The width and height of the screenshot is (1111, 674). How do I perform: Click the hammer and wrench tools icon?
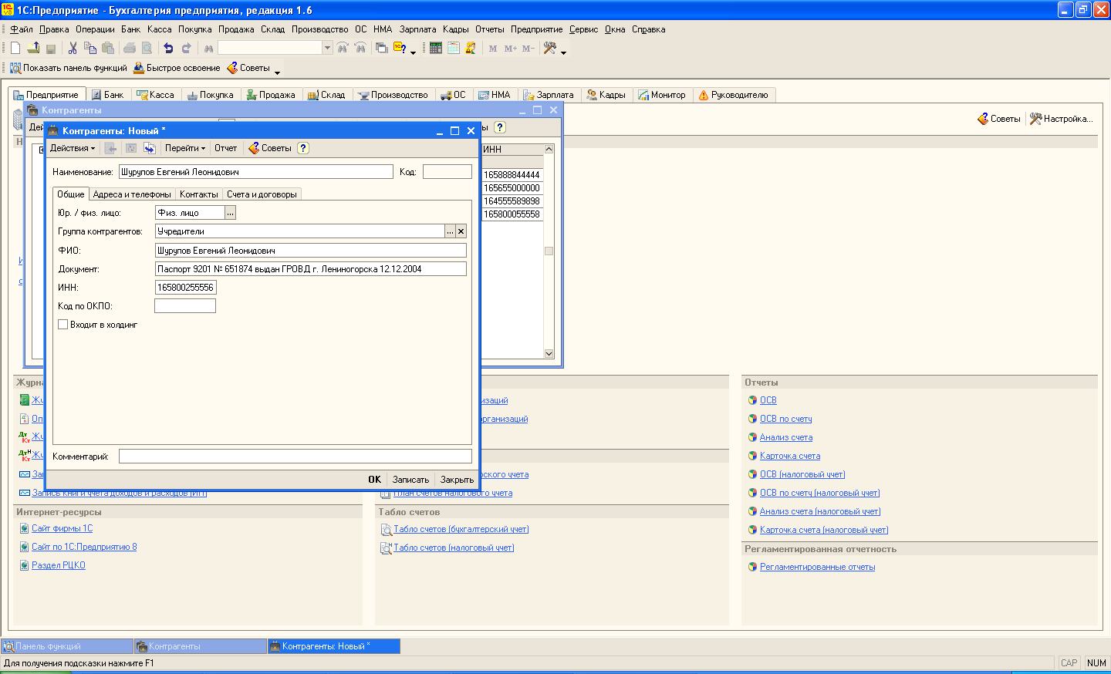coord(550,48)
